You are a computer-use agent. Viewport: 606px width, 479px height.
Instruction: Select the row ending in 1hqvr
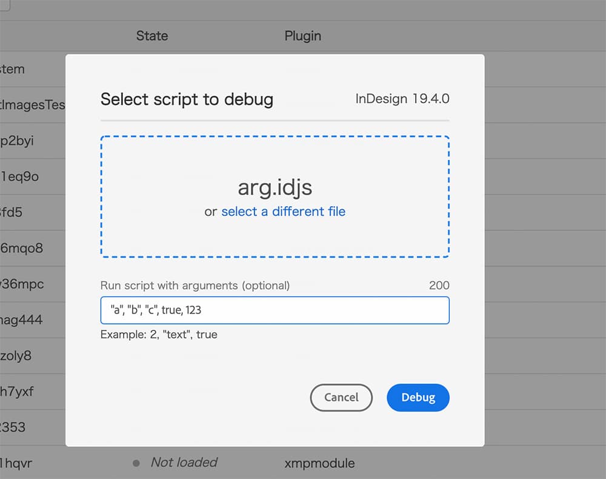pyautogui.click(x=17, y=463)
